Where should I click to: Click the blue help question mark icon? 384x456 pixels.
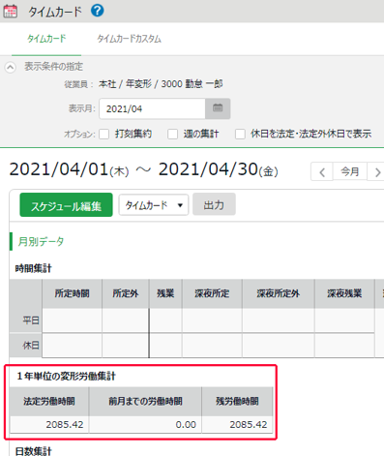tap(98, 11)
